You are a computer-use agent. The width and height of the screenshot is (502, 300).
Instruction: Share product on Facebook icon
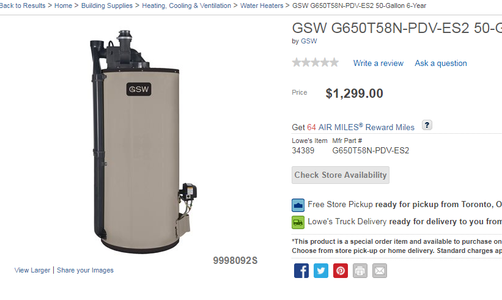click(x=301, y=271)
